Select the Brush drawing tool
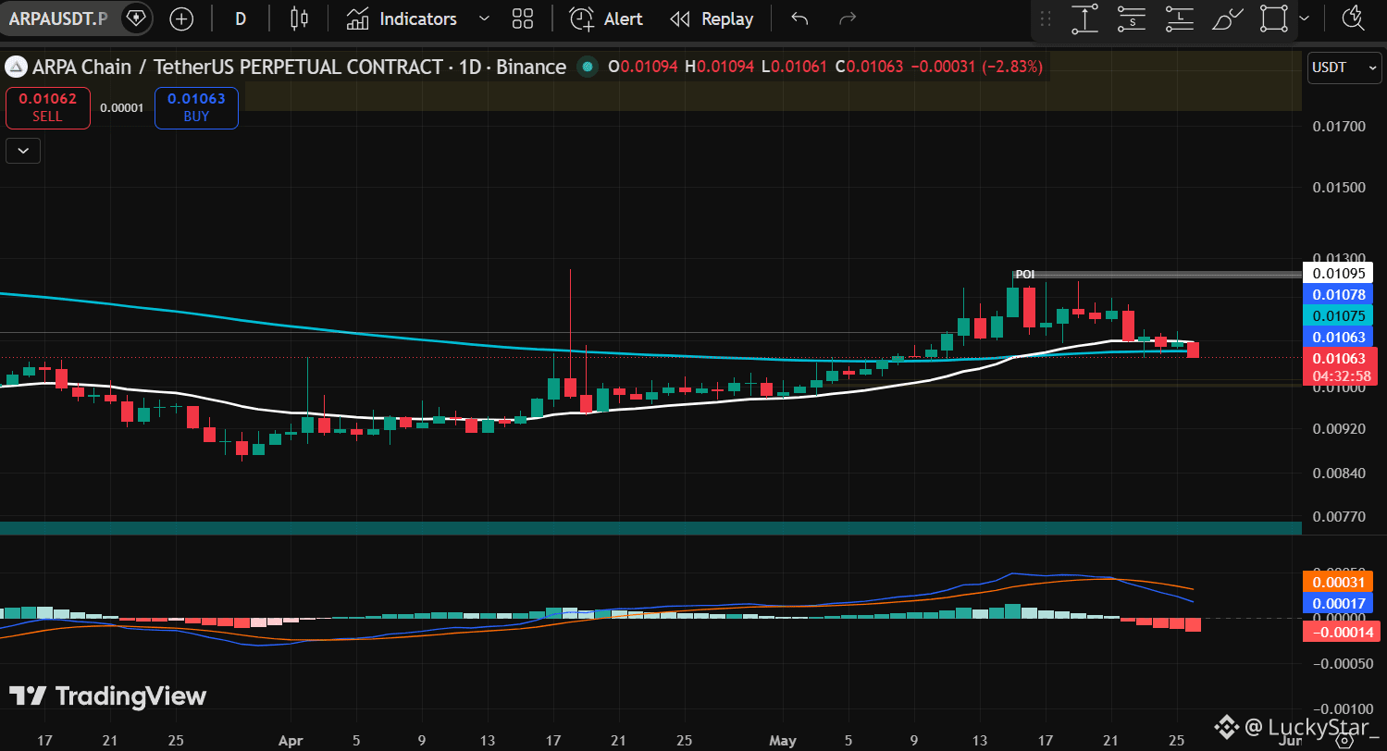 tap(1227, 18)
